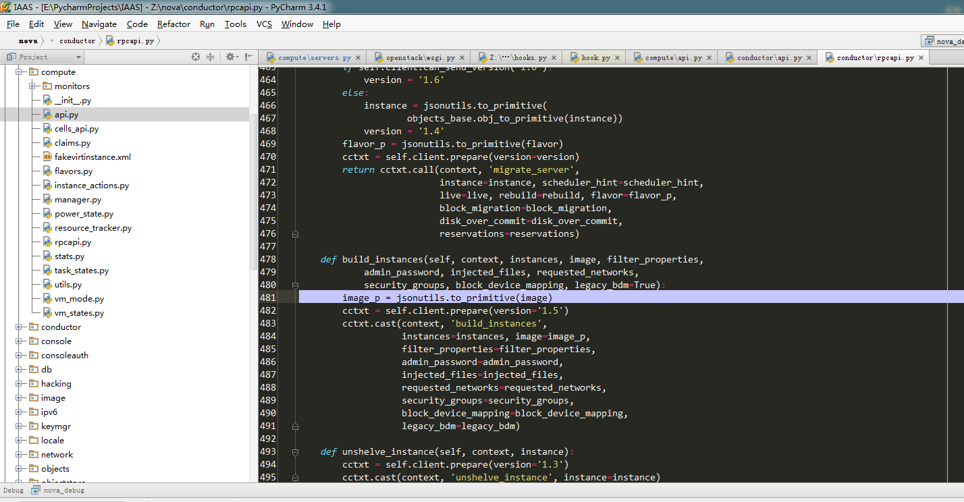
Task: Switch to compute\api.py tab
Action: coord(673,57)
